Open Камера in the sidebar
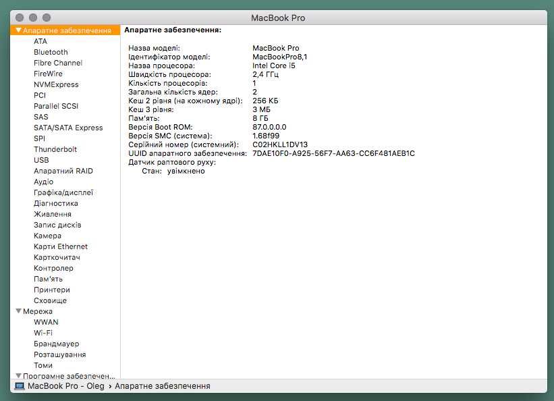Screen dimensions: 554x401 pyautogui.click(x=47, y=236)
